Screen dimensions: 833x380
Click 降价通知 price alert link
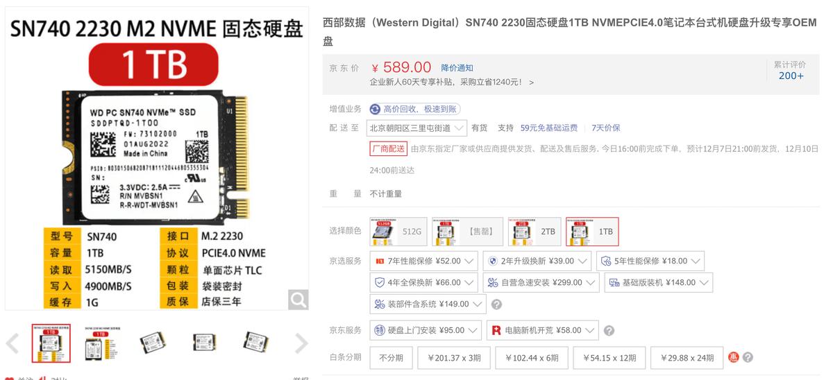(x=457, y=68)
